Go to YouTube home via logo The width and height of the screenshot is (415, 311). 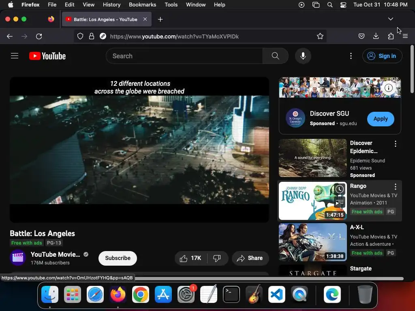47,56
